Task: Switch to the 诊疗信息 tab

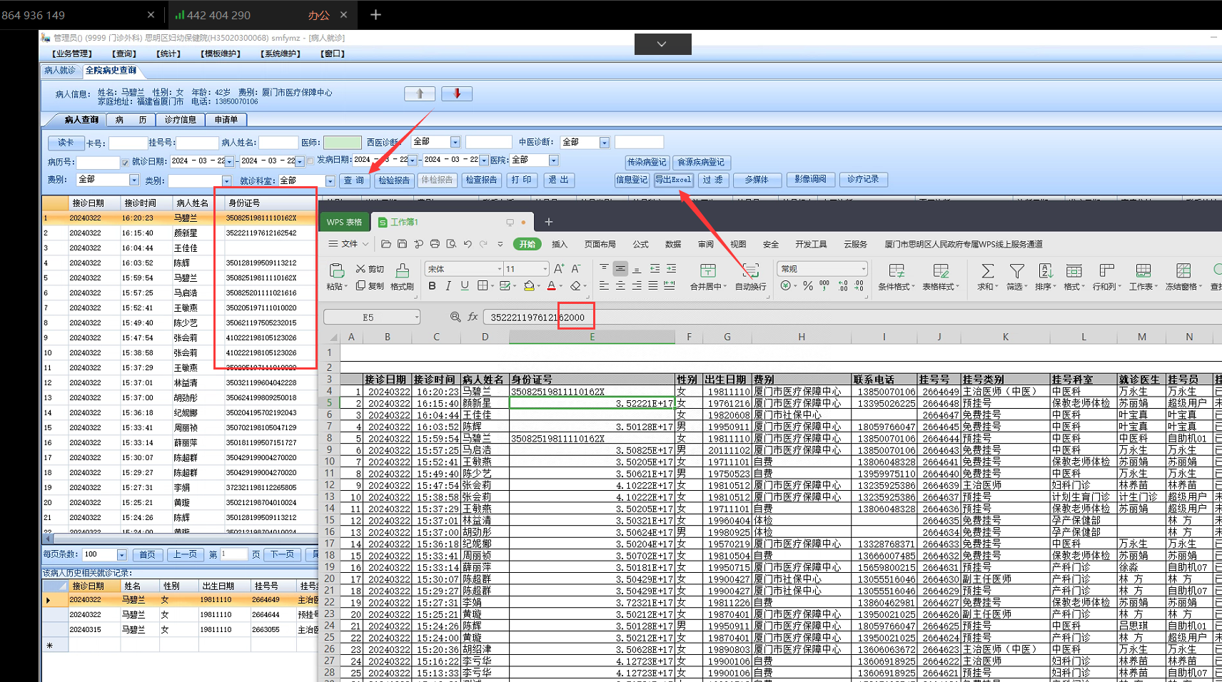Action: [180, 120]
